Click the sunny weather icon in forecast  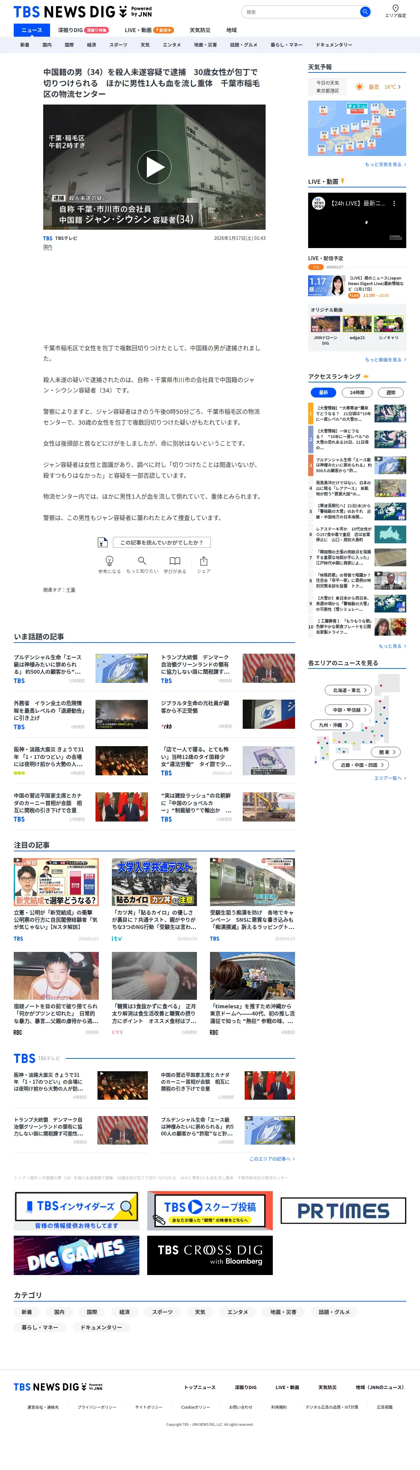(x=359, y=87)
